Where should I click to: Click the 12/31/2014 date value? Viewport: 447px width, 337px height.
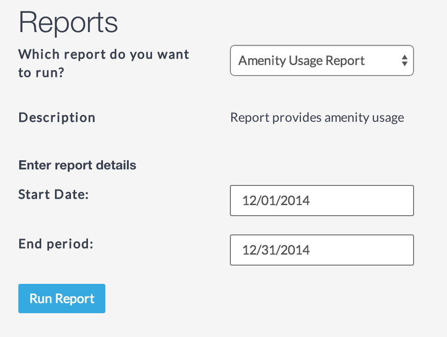point(276,250)
